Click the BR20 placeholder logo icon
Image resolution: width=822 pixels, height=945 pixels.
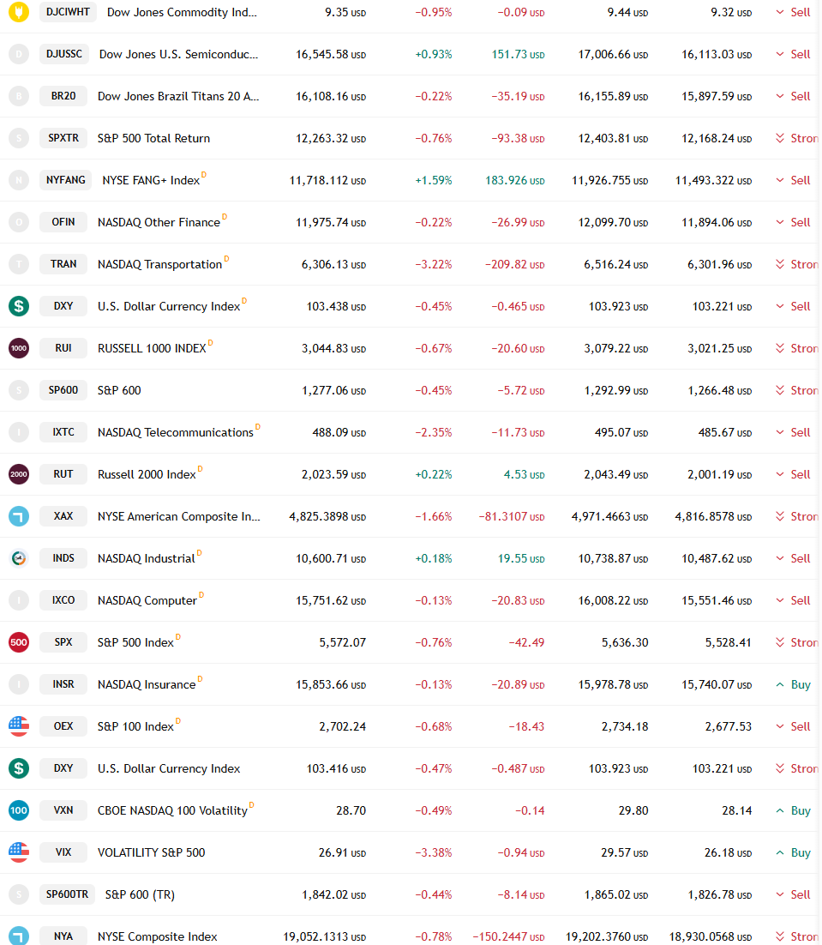19,96
